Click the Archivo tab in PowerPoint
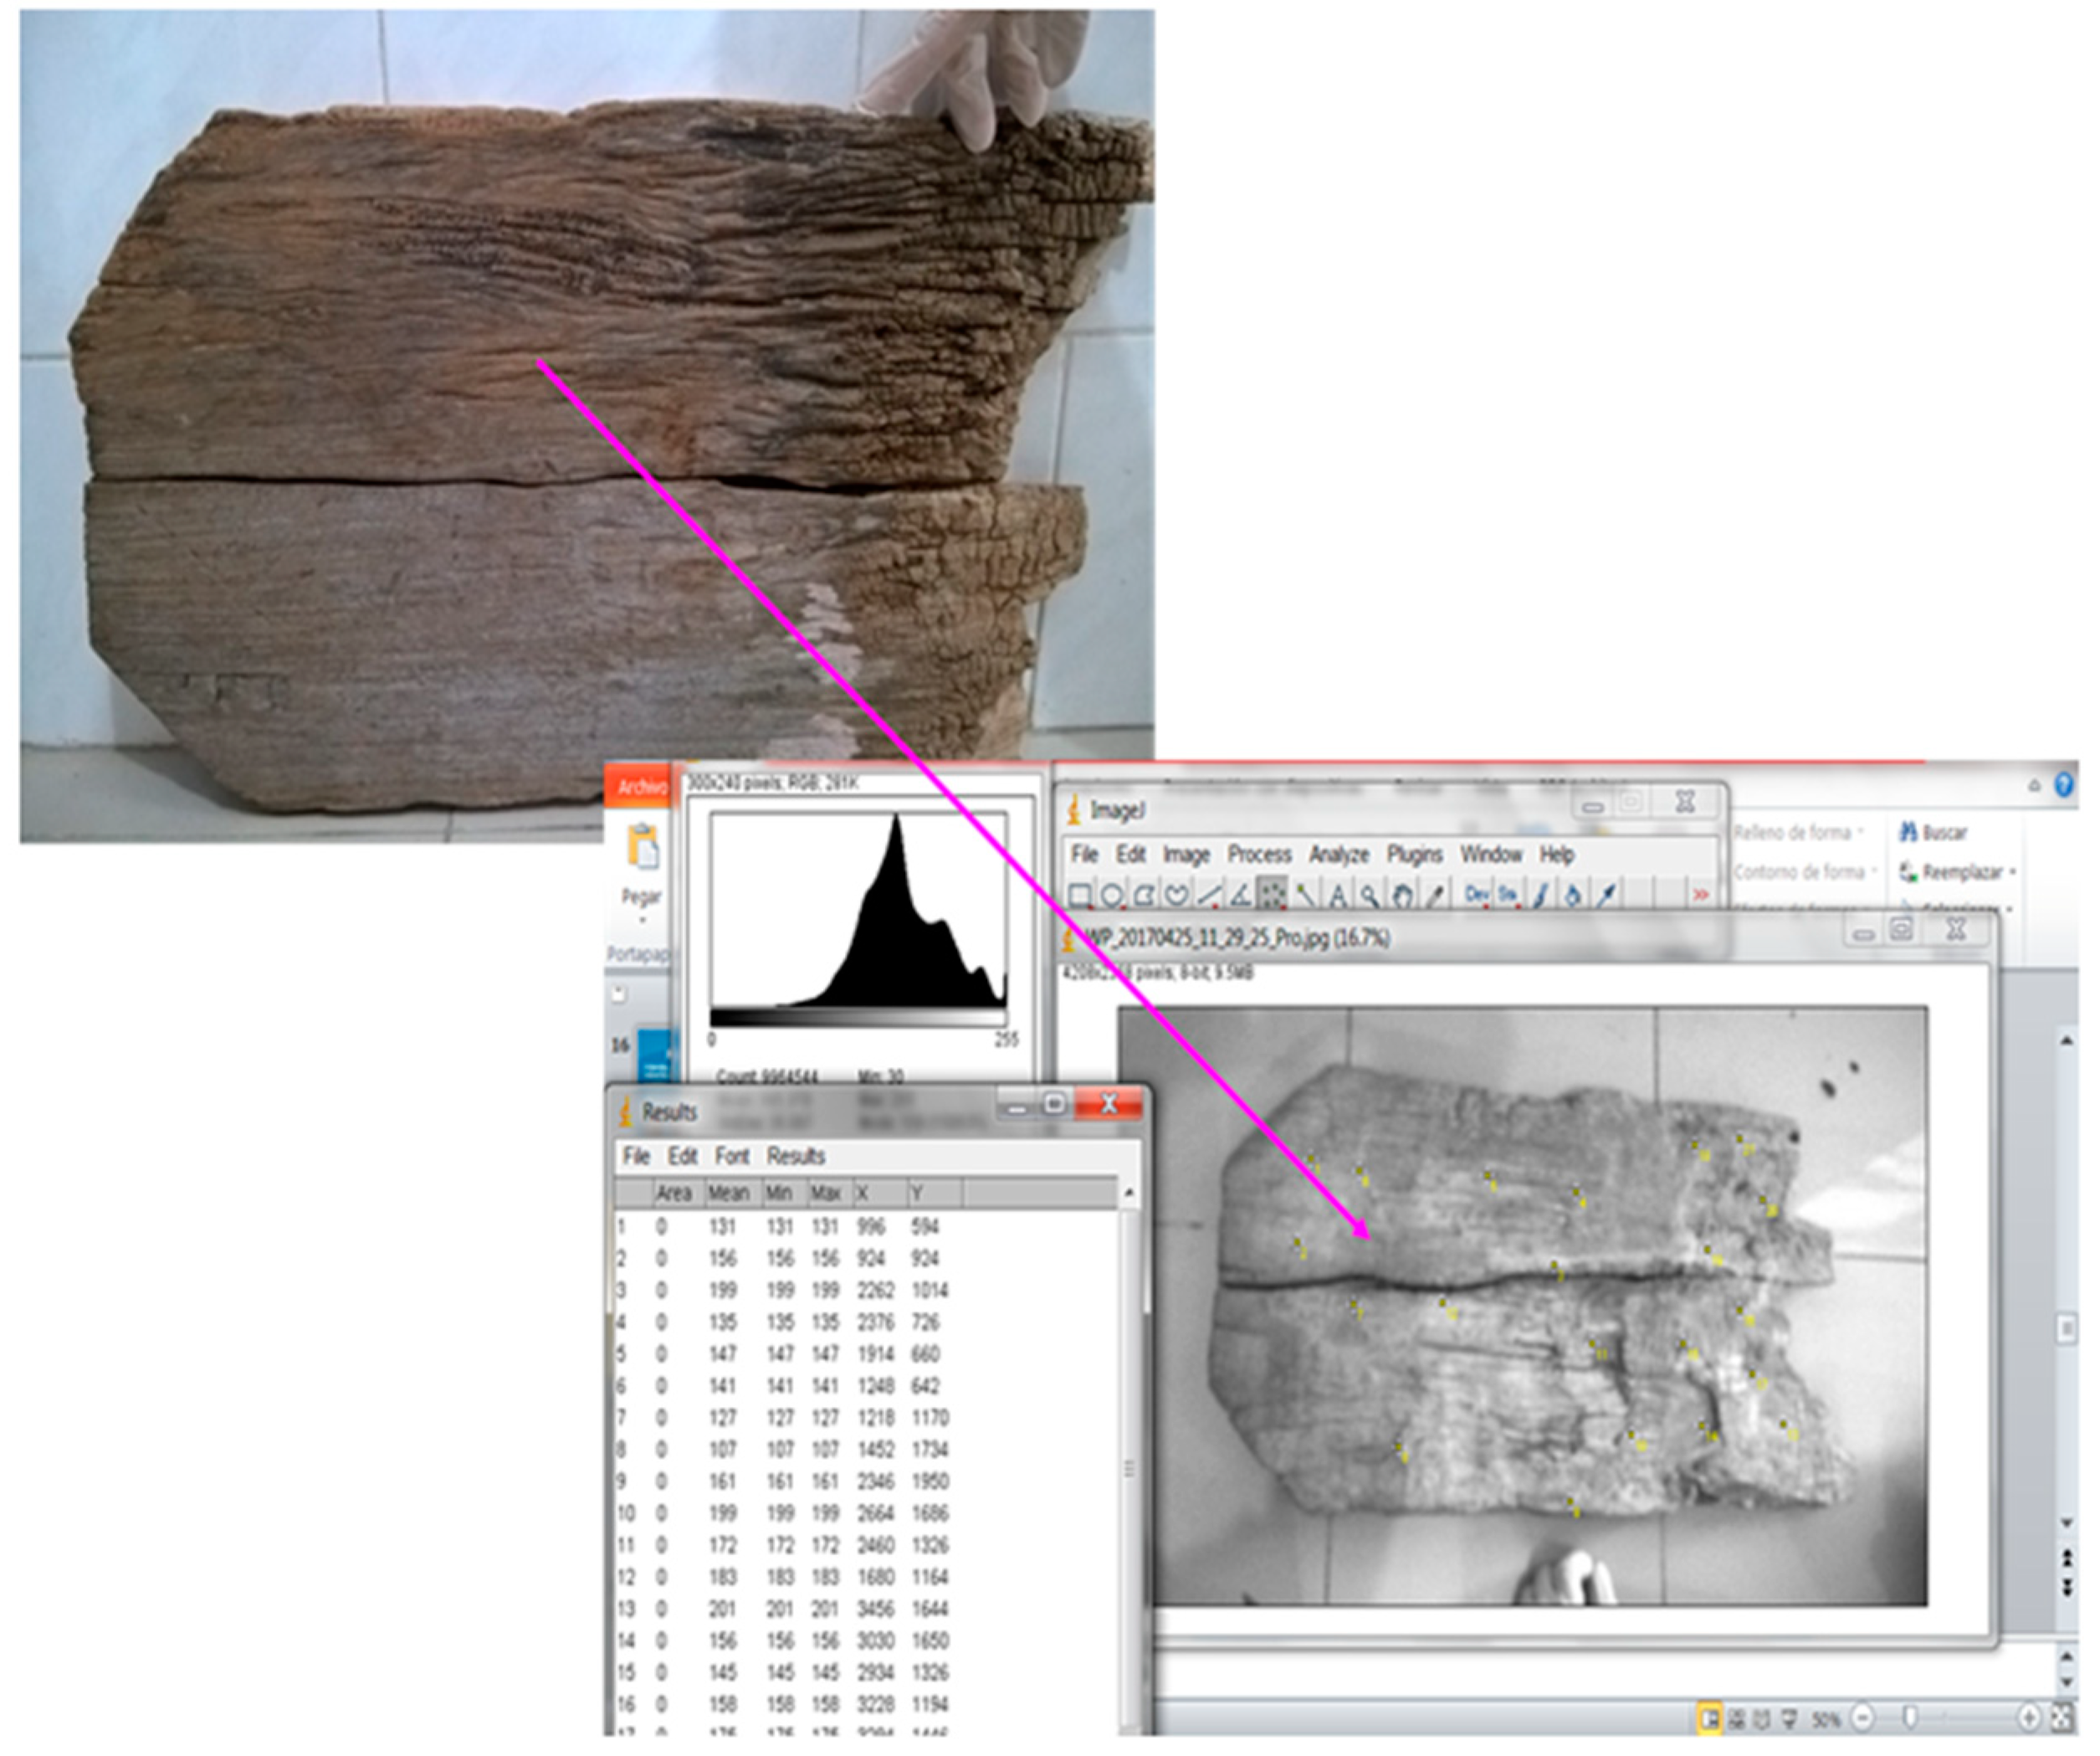The height and width of the screenshot is (1756, 2100). [x=639, y=787]
